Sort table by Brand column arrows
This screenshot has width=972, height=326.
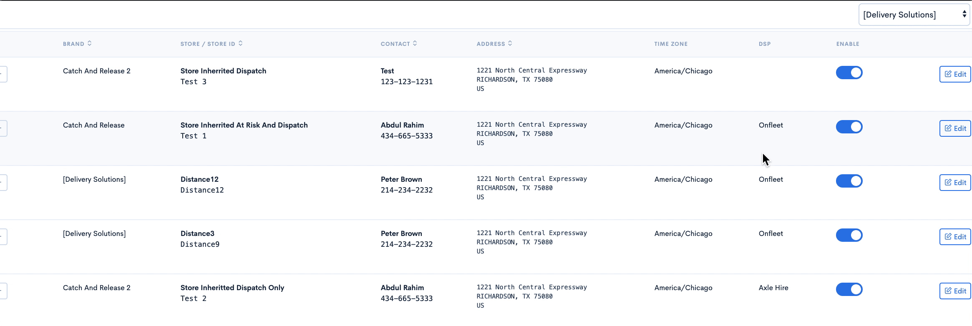click(x=90, y=43)
